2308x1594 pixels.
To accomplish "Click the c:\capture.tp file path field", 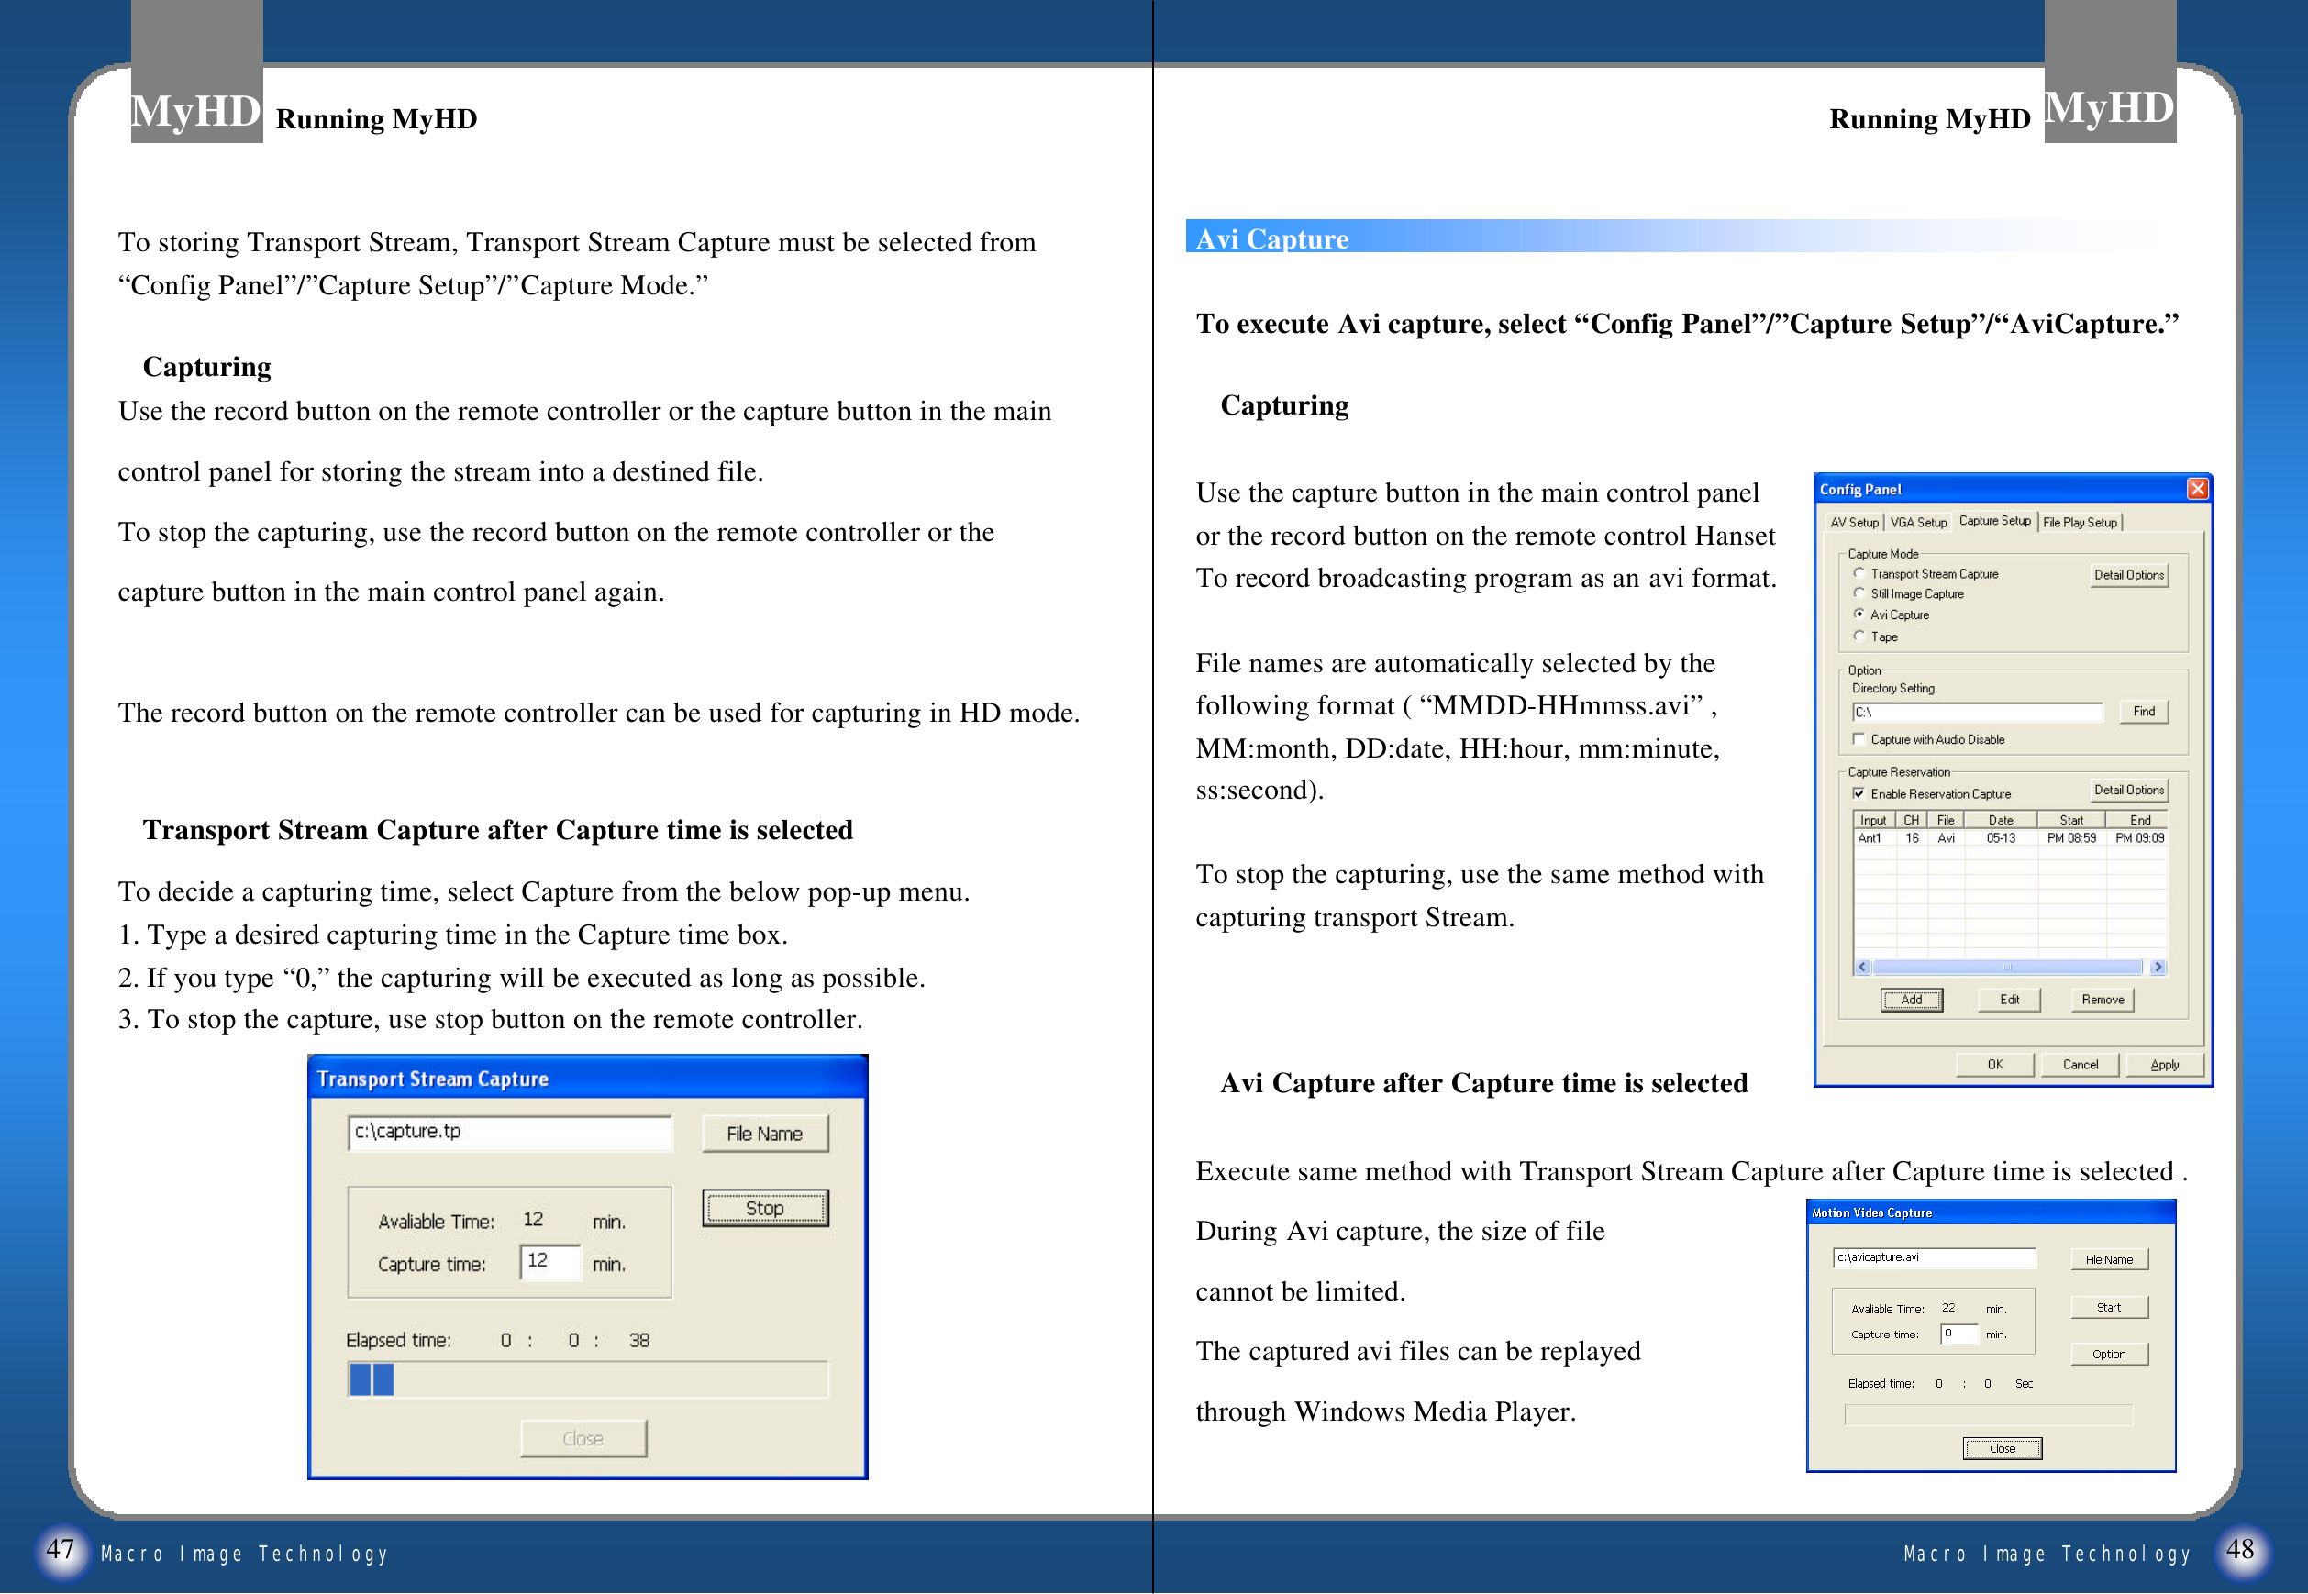I will coord(509,1132).
